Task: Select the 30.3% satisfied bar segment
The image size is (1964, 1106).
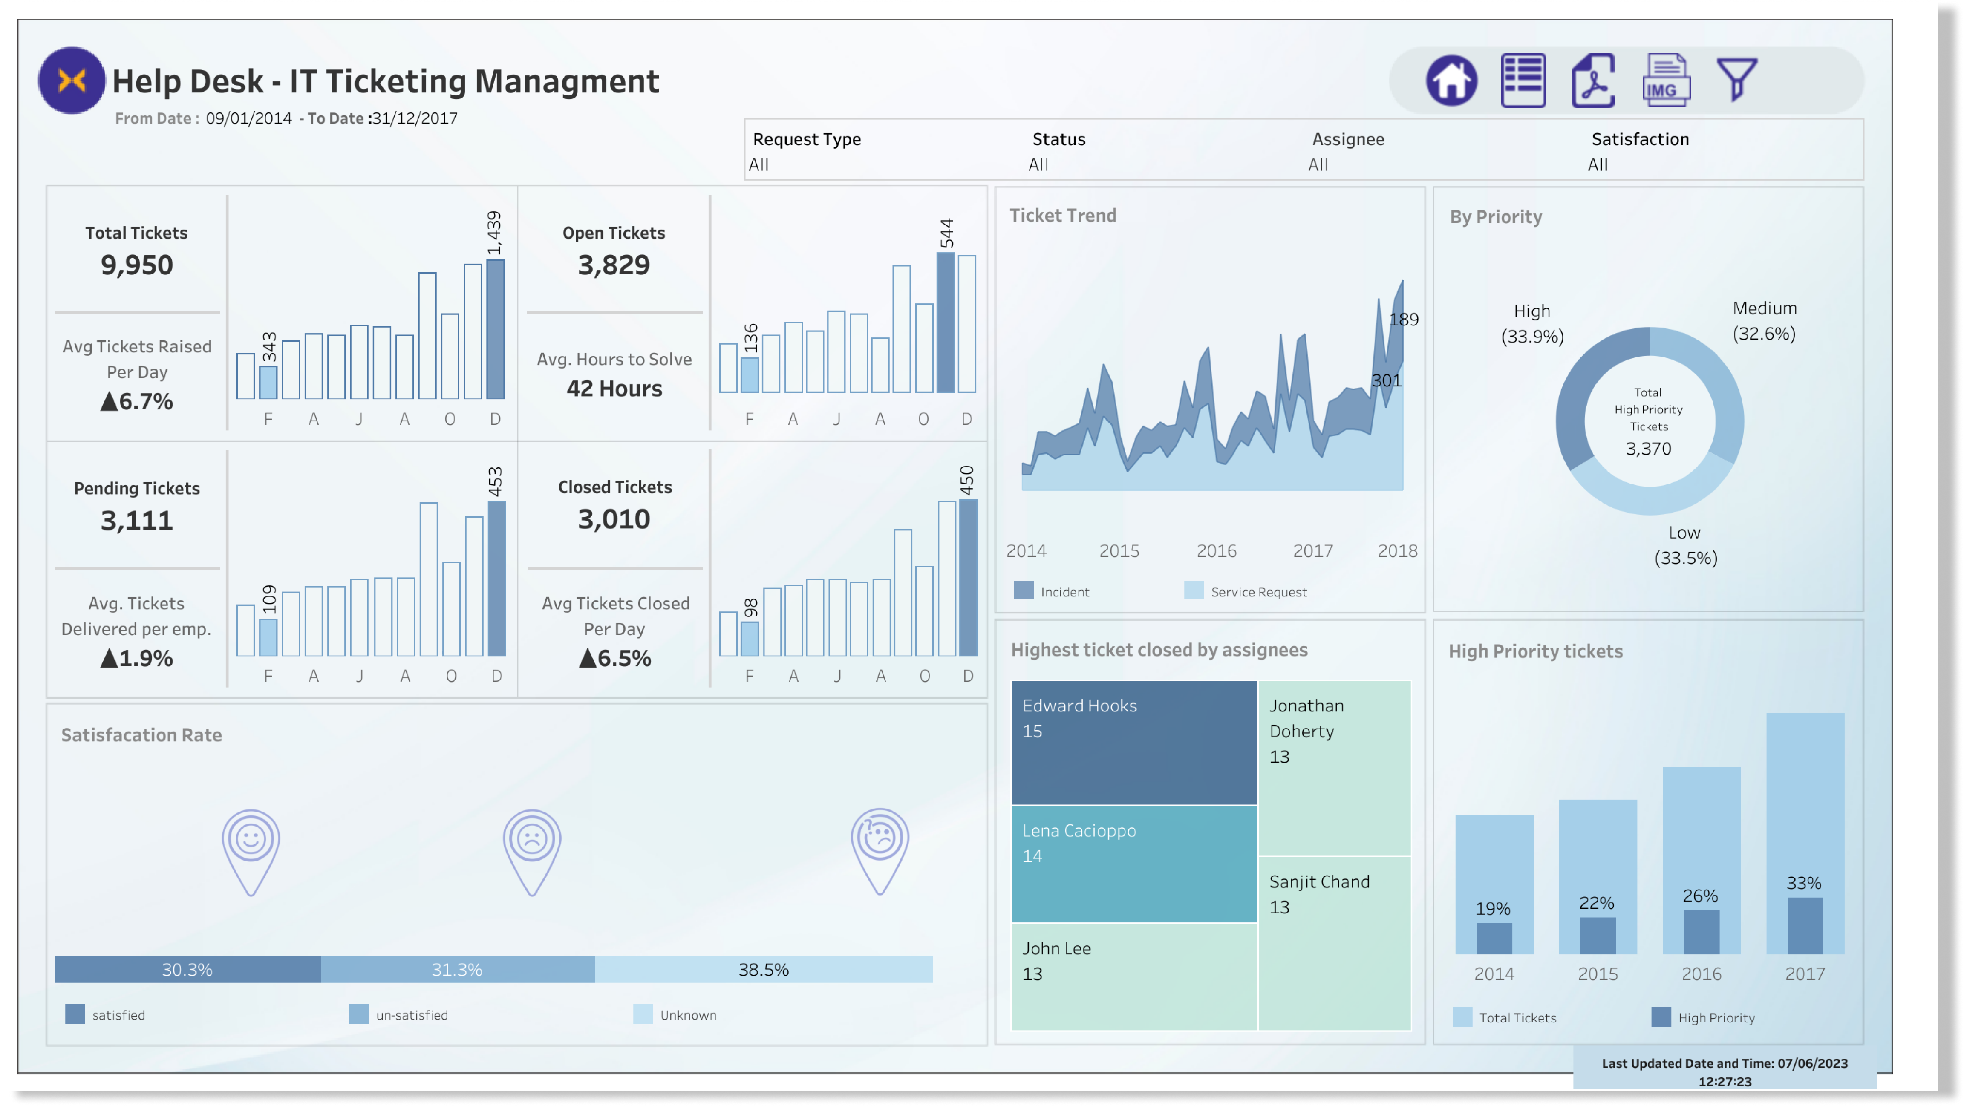Action: point(187,969)
